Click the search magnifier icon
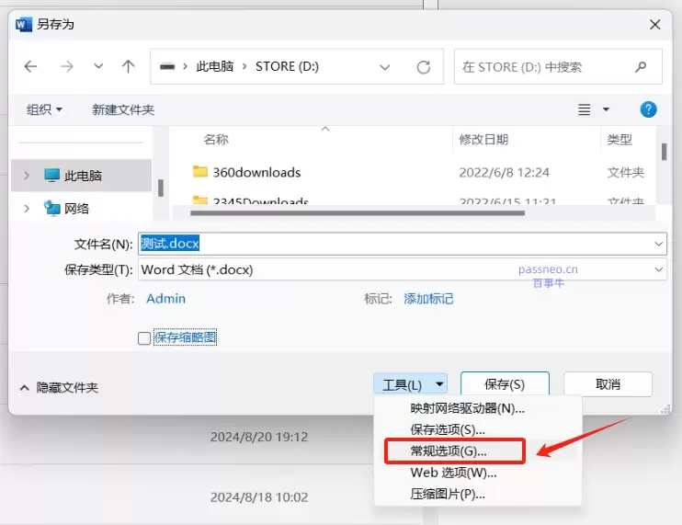This screenshot has height=525, width=682. pos(641,67)
